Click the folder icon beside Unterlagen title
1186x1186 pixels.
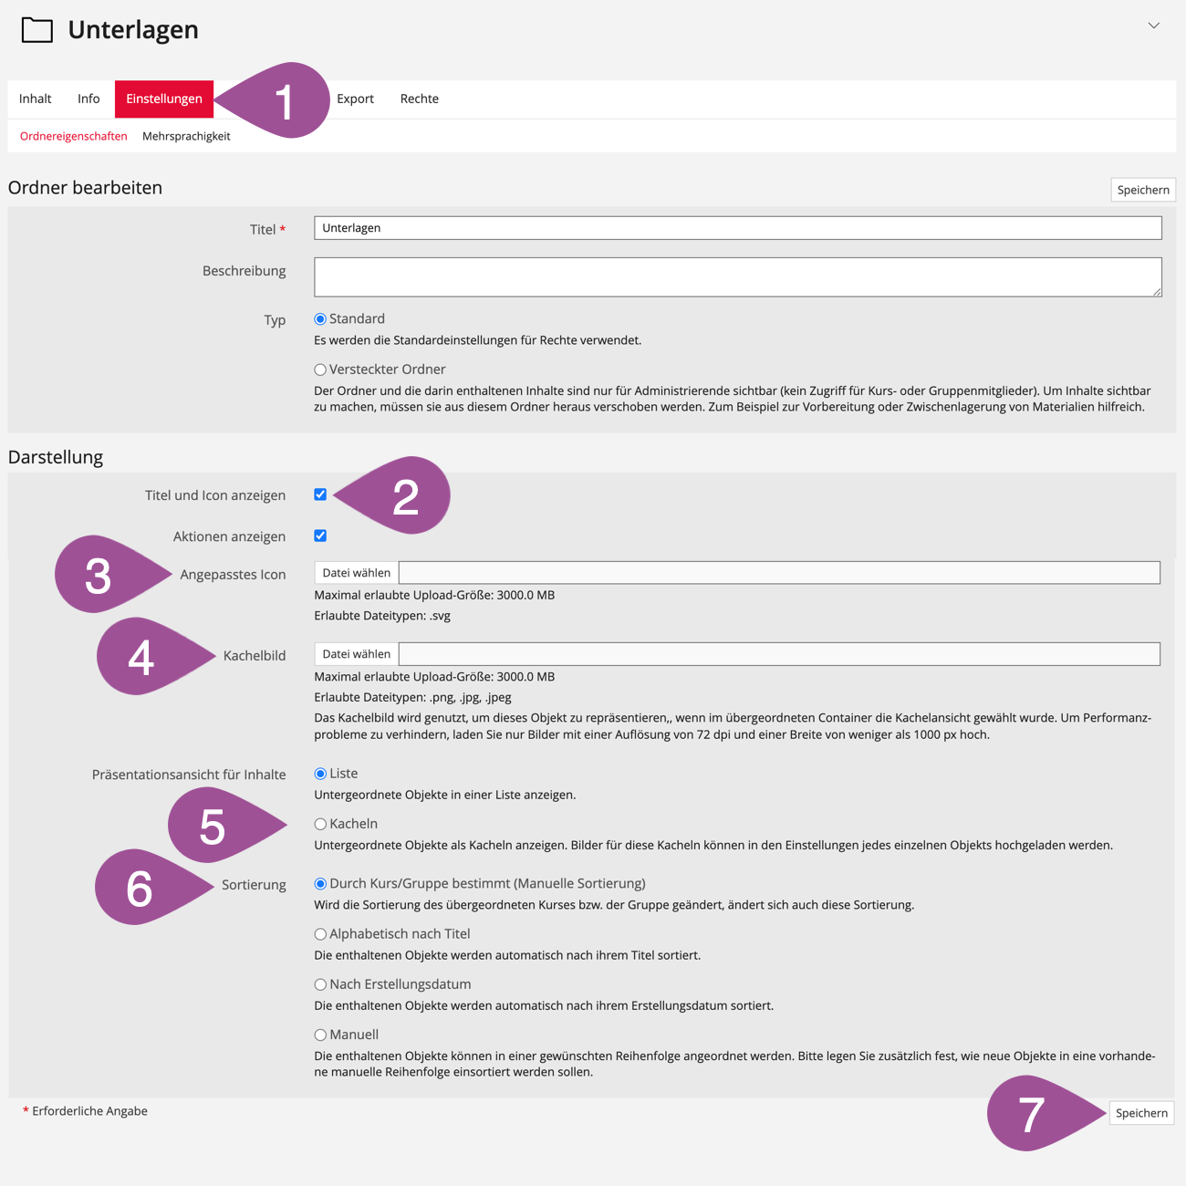point(36,30)
